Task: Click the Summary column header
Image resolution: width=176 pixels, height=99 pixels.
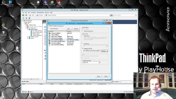Action: tap(73, 32)
